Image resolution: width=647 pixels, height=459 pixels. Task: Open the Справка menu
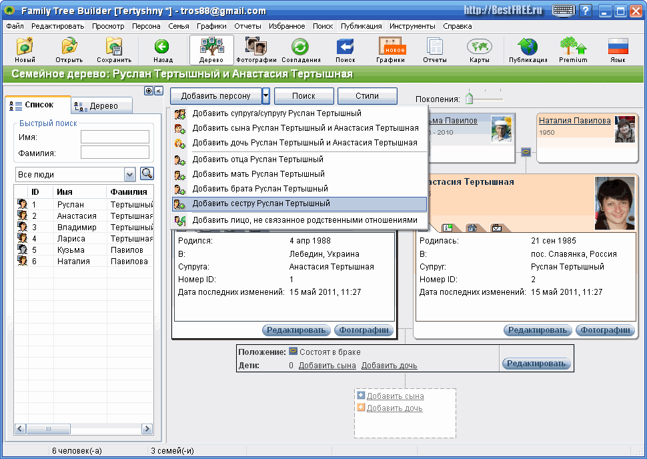tap(457, 26)
